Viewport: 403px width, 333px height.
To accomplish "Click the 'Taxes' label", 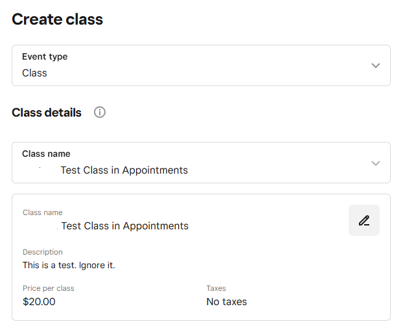I will tap(216, 288).
